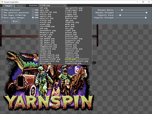This screenshot has width=152, height=114.
Task: Click the Palette combo box showing vic20.png
Action: [52, 5]
